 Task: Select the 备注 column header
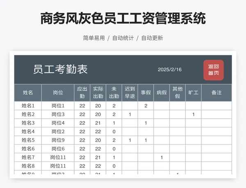click(x=216, y=93)
